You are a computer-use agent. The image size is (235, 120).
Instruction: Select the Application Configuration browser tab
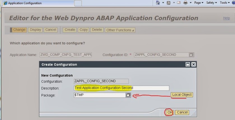point(38,3)
